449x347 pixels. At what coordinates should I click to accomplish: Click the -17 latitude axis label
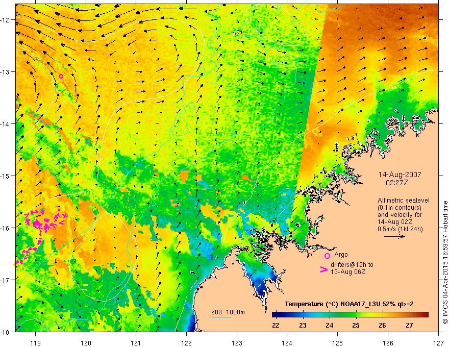(x=5, y=280)
